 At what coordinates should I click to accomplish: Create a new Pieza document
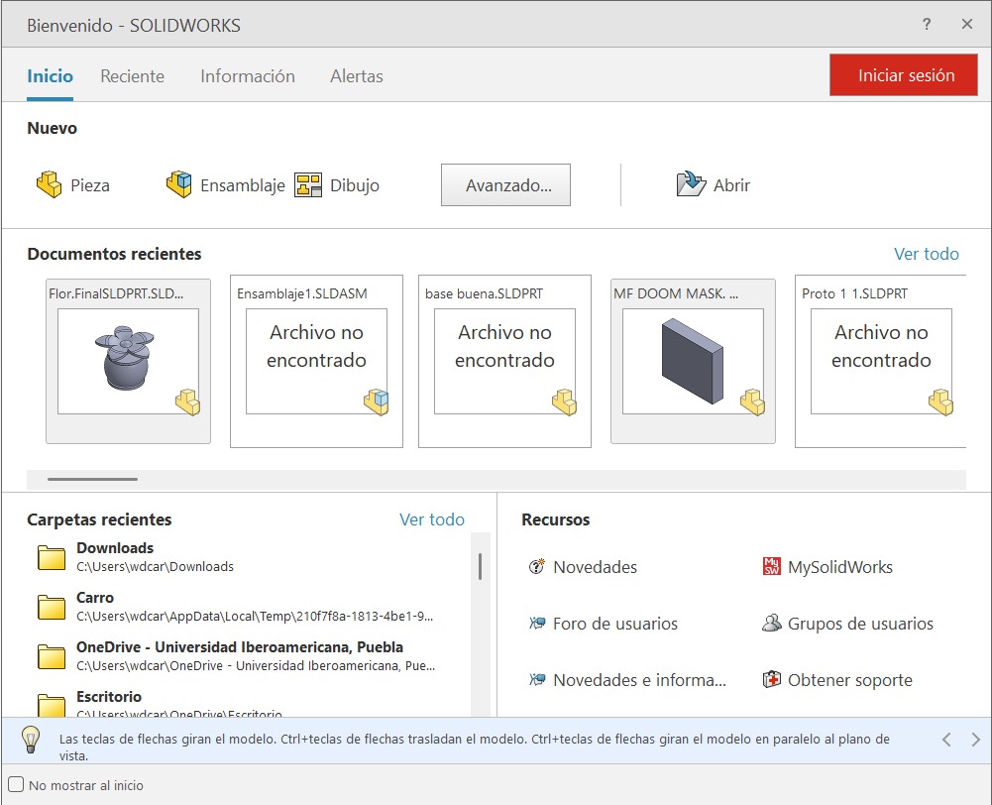74,184
